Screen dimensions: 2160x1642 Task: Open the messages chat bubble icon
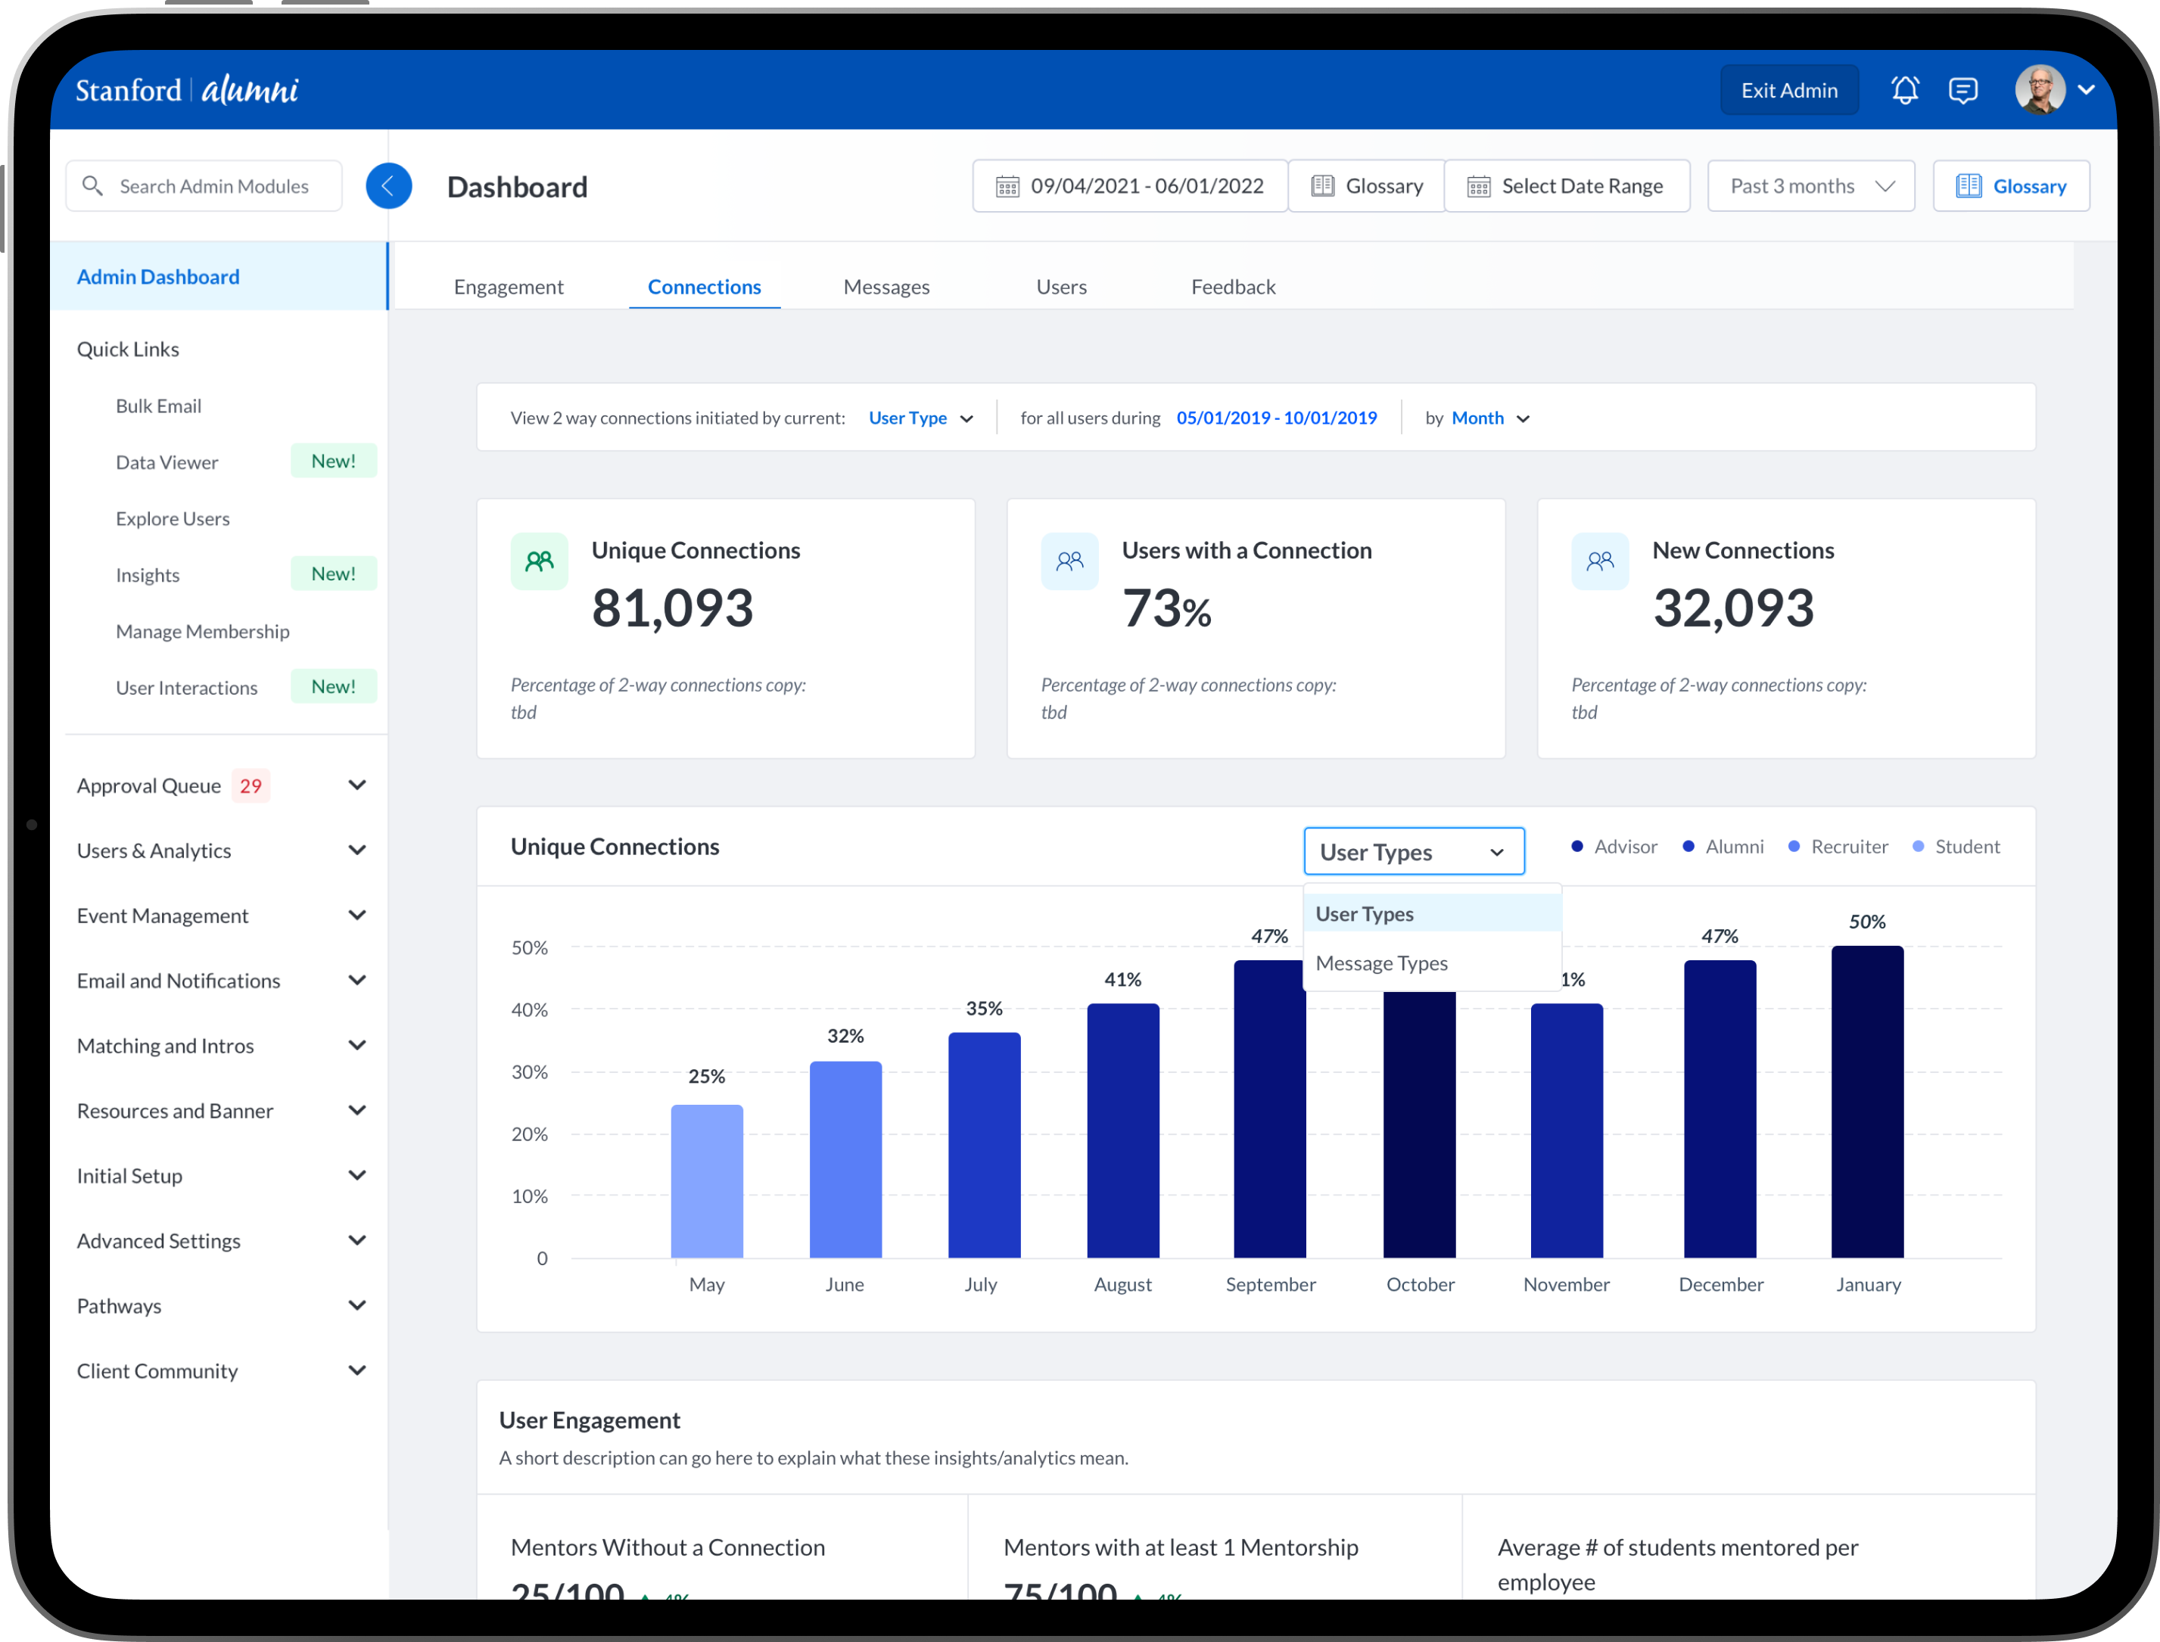pos(1962,90)
